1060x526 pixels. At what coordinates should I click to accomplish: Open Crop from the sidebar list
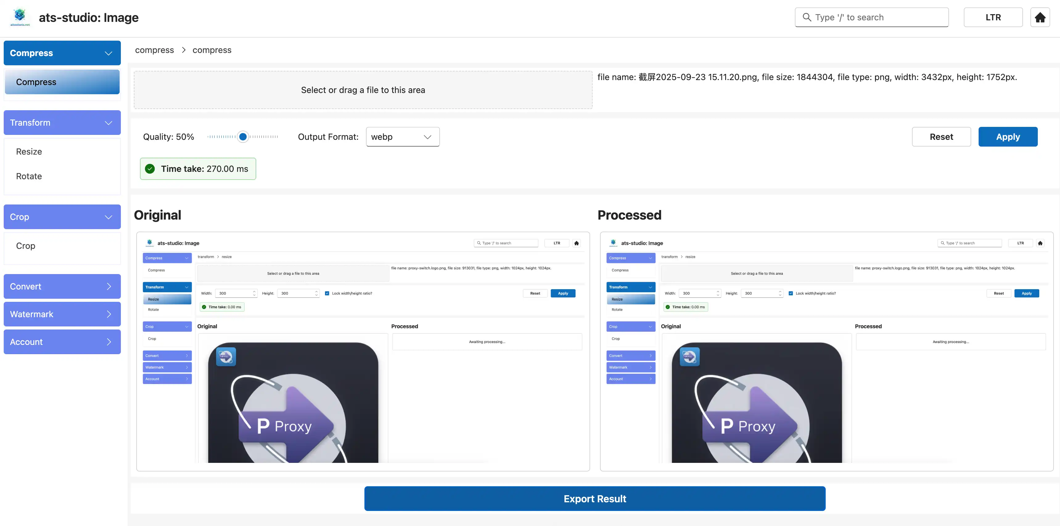(25, 246)
